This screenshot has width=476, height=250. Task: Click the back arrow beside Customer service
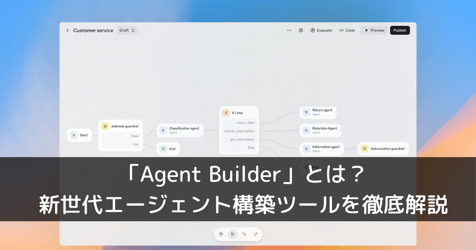coord(67,31)
